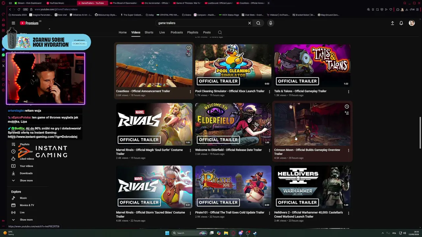Click the YouTube search input field
The width and height of the screenshot is (422, 237).
[x=201, y=23]
